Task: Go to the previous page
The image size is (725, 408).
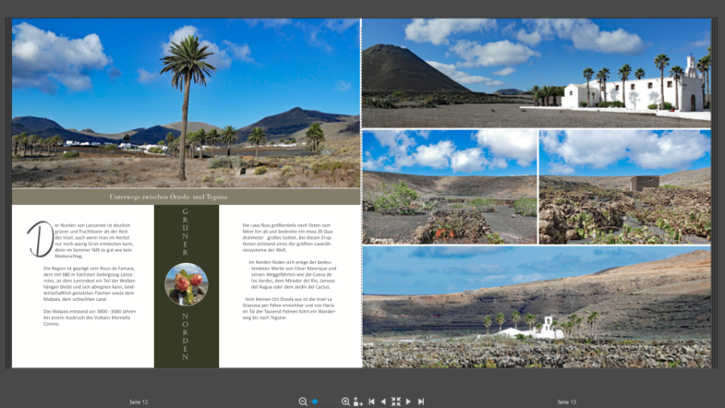Action: [x=383, y=402]
